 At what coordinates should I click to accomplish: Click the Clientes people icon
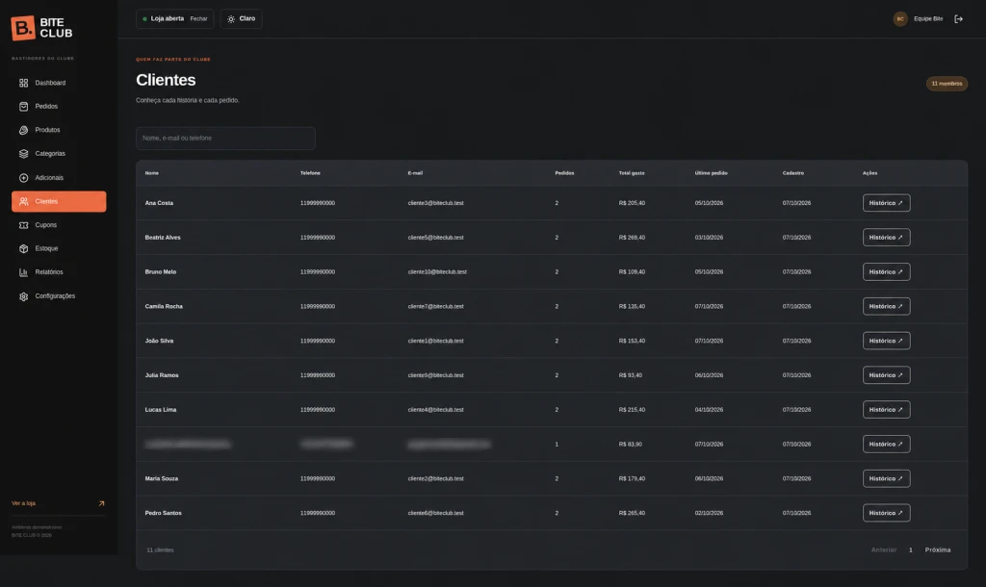[x=23, y=202]
